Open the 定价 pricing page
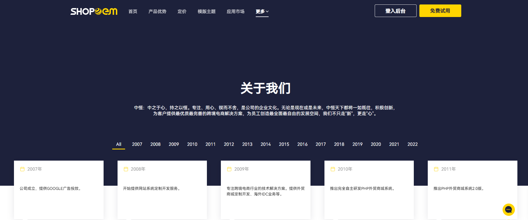Screen dimensions: 528x220 [182, 11]
